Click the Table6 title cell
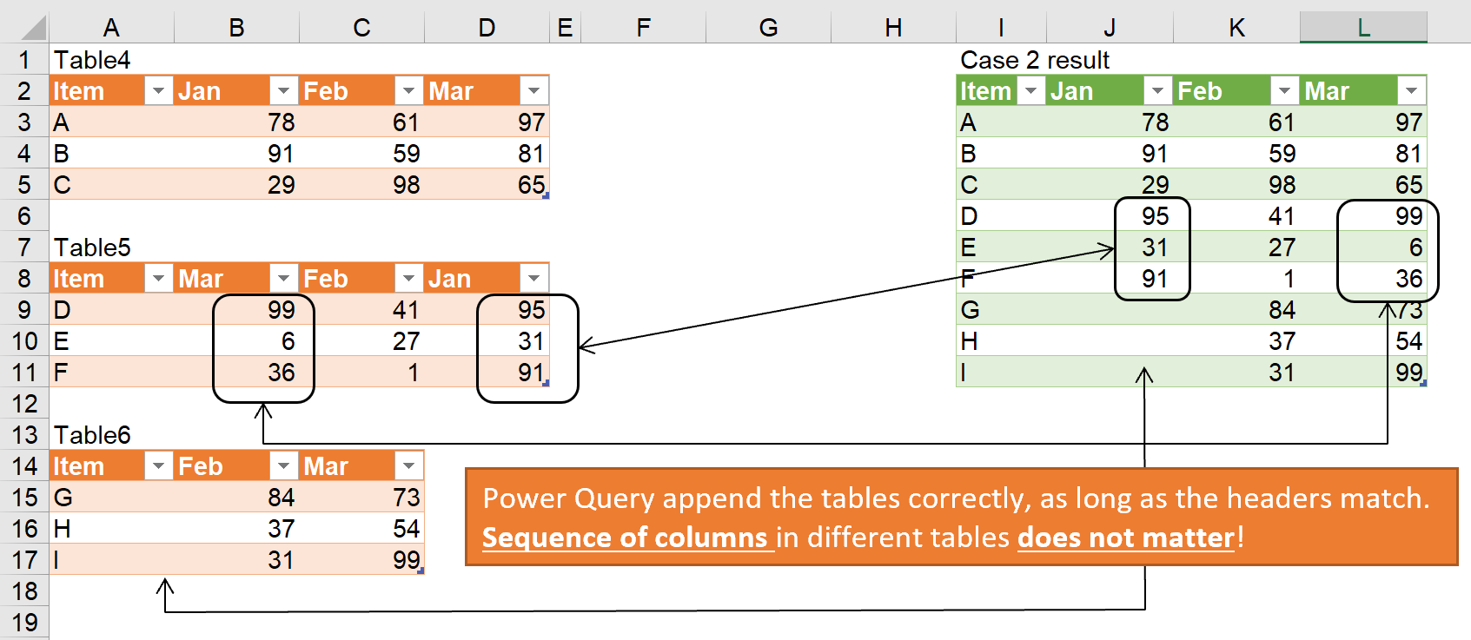Screen dimensions: 1471x640 [x=92, y=435]
